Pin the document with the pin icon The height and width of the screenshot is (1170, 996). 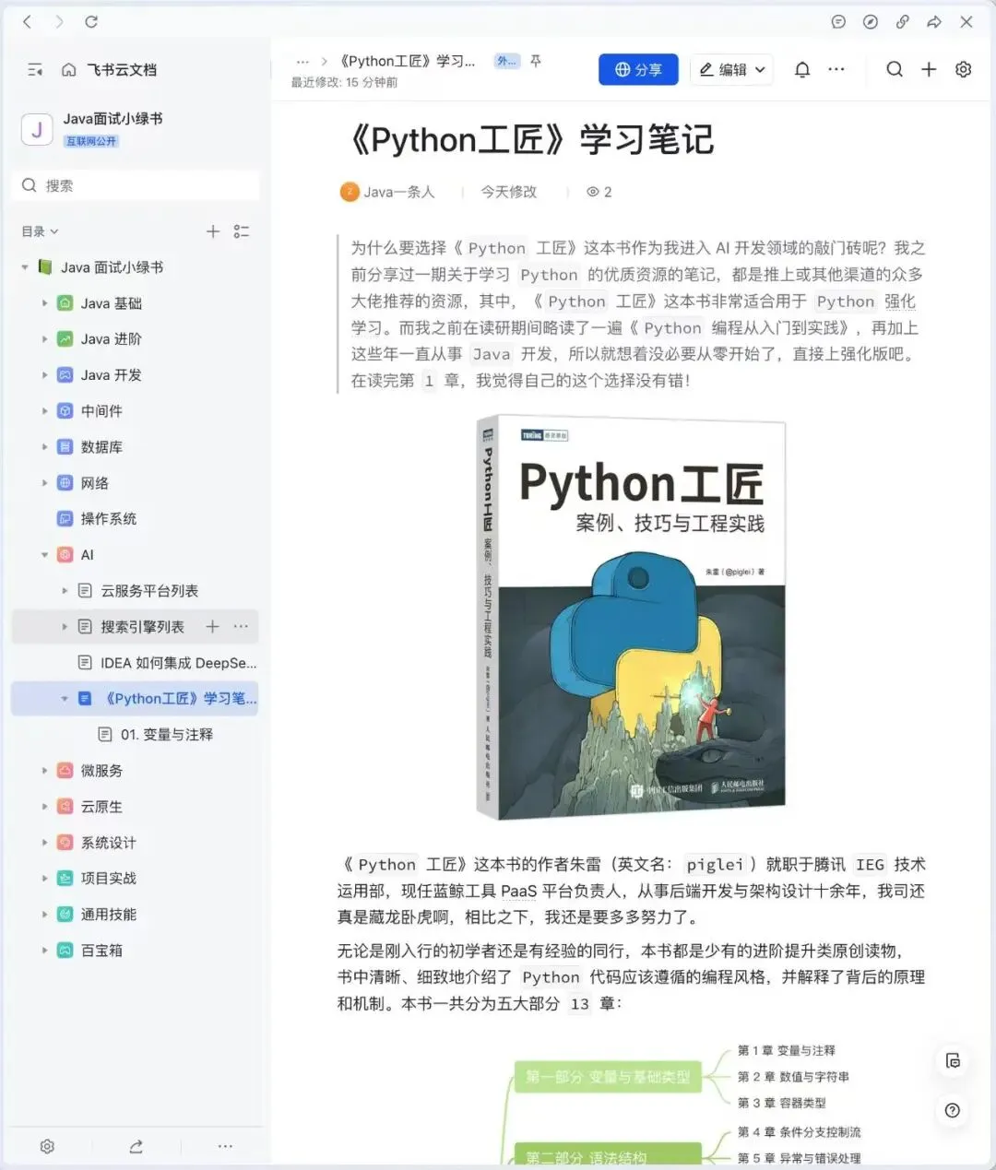(x=536, y=61)
